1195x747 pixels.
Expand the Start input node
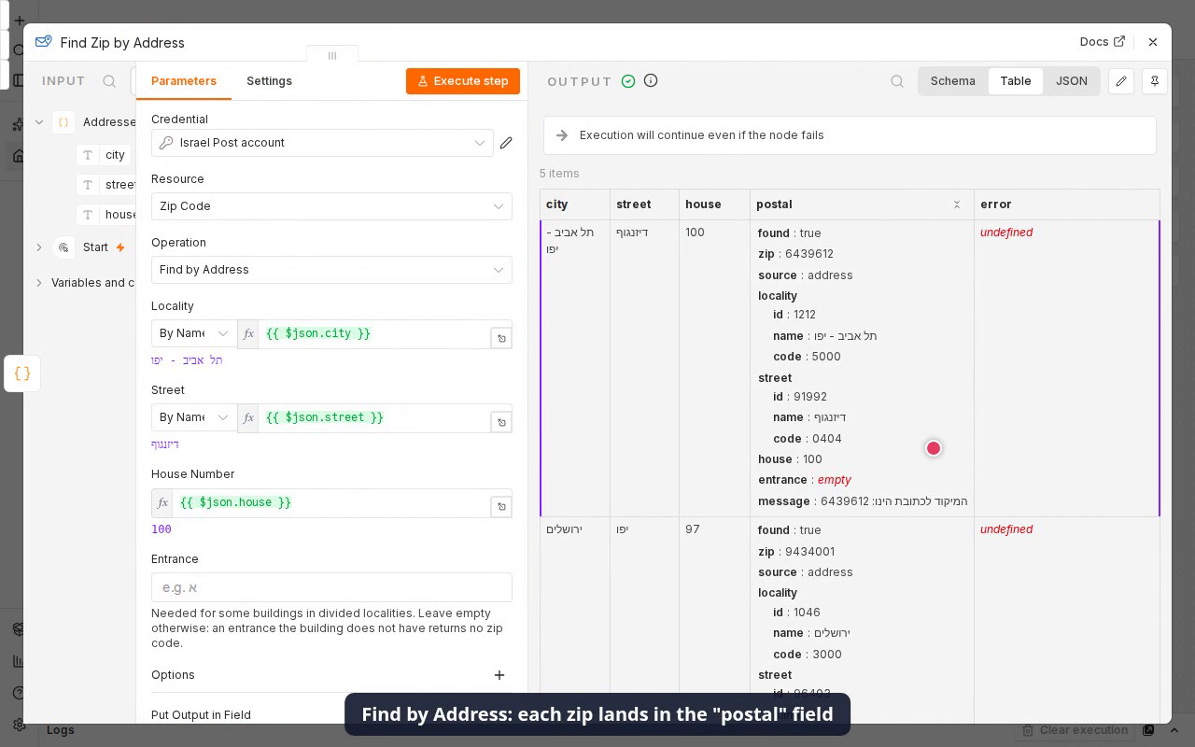(x=39, y=247)
